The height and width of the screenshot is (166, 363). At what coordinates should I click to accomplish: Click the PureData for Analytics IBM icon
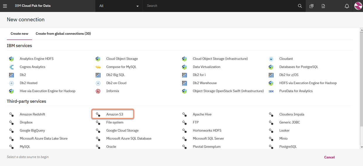coord(271,91)
